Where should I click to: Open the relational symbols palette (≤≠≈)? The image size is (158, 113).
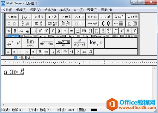tap(12, 17)
